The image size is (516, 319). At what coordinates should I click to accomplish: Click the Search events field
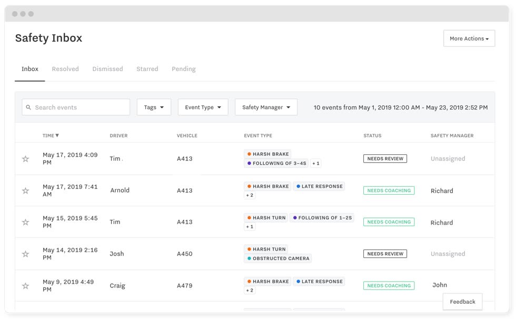[76, 107]
